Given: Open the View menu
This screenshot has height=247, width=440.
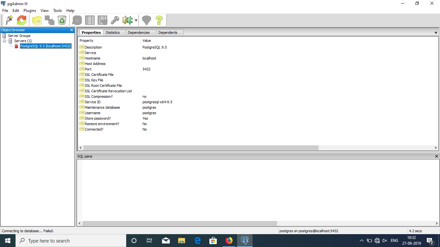Looking at the screenshot, I should (x=45, y=11).
